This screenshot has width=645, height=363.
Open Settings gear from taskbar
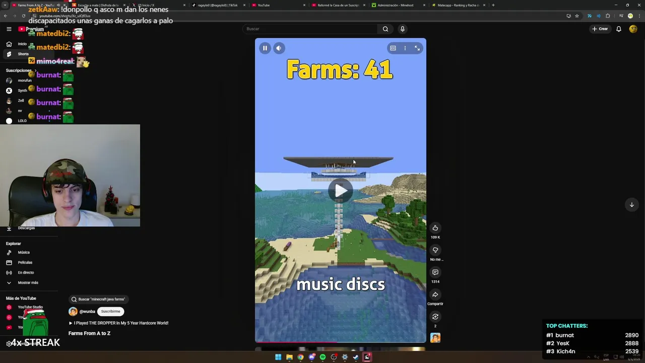[x=345, y=357]
